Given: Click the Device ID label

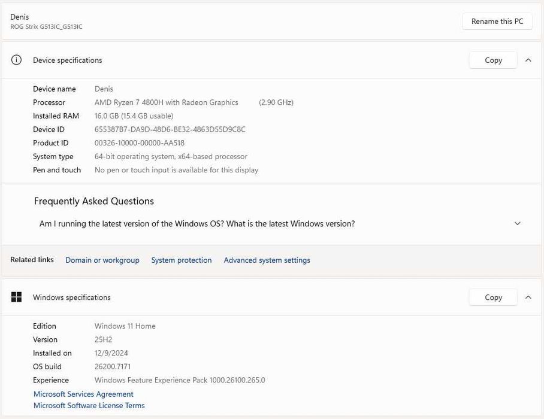Looking at the screenshot, I should pyautogui.click(x=49, y=129).
